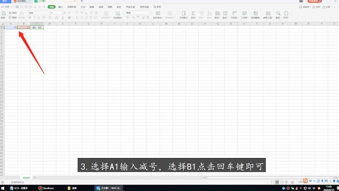Click the Sogou input method S icon
339x191 pixels.
(305, 181)
